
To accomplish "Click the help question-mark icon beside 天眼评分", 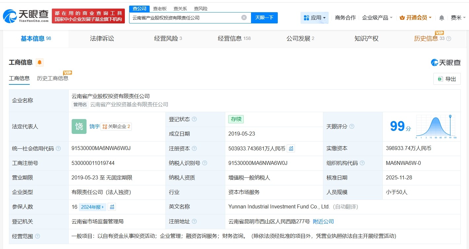I will 351,126.
